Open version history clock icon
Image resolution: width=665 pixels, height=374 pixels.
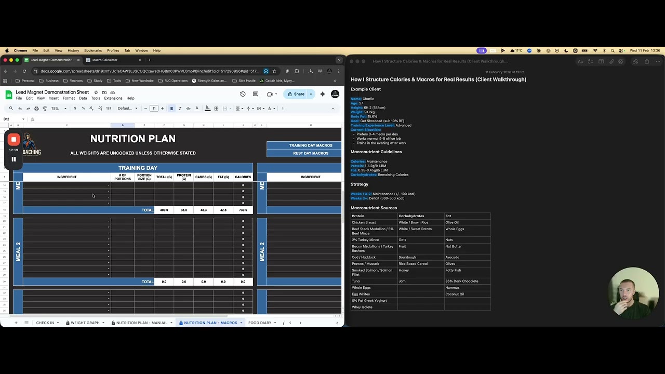[x=243, y=94]
